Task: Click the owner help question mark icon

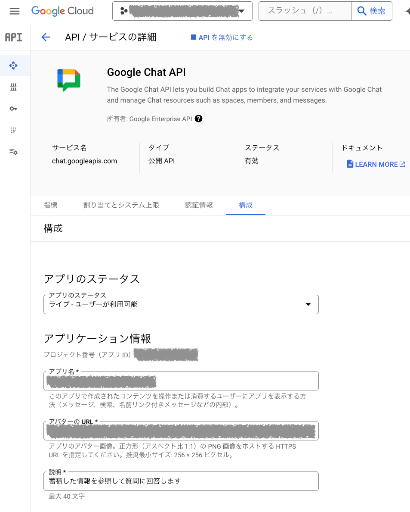Action: click(198, 119)
